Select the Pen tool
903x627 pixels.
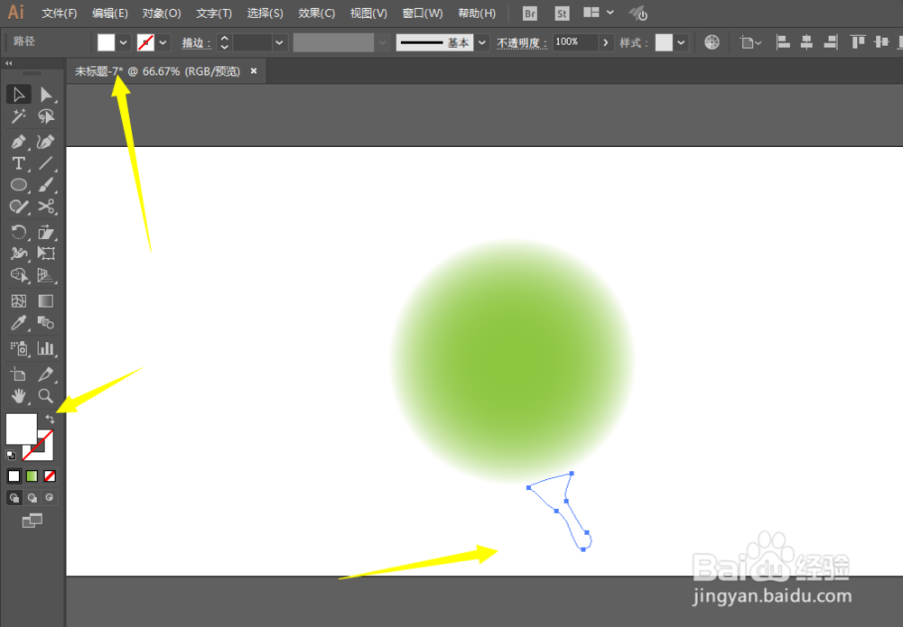point(18,142)
